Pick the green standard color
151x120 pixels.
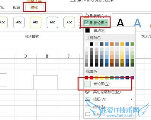tap(112, 78)
